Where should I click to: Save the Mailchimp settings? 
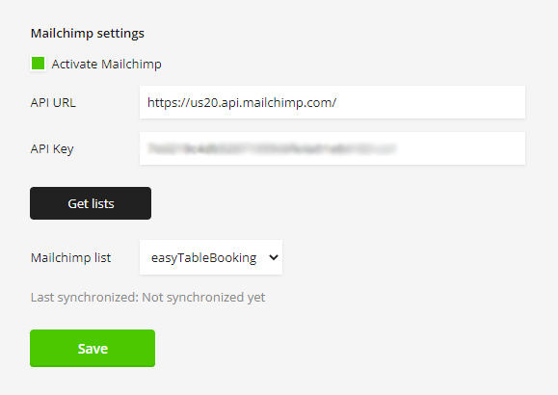(93, 348)
